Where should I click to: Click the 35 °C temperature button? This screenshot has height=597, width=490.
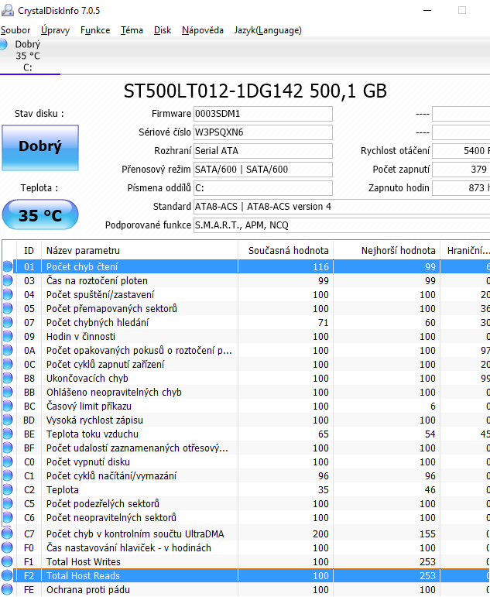coord(40,214)
